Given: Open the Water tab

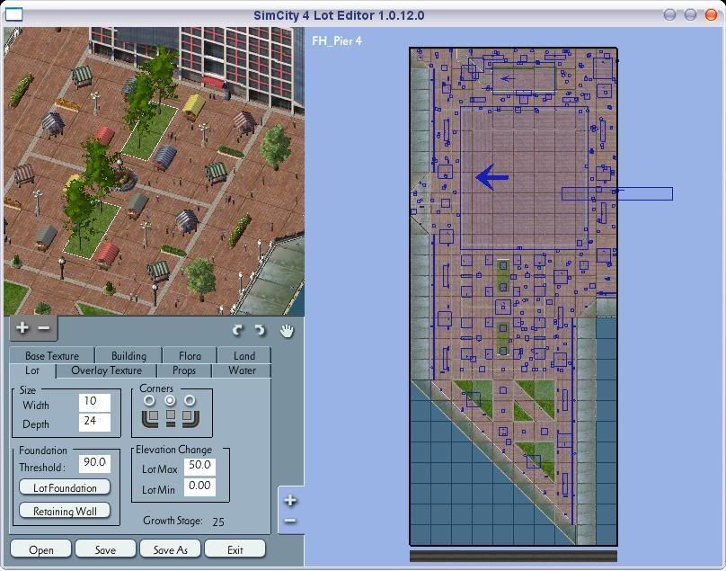Looking at the screenshot, I should (x=242, y=370).
